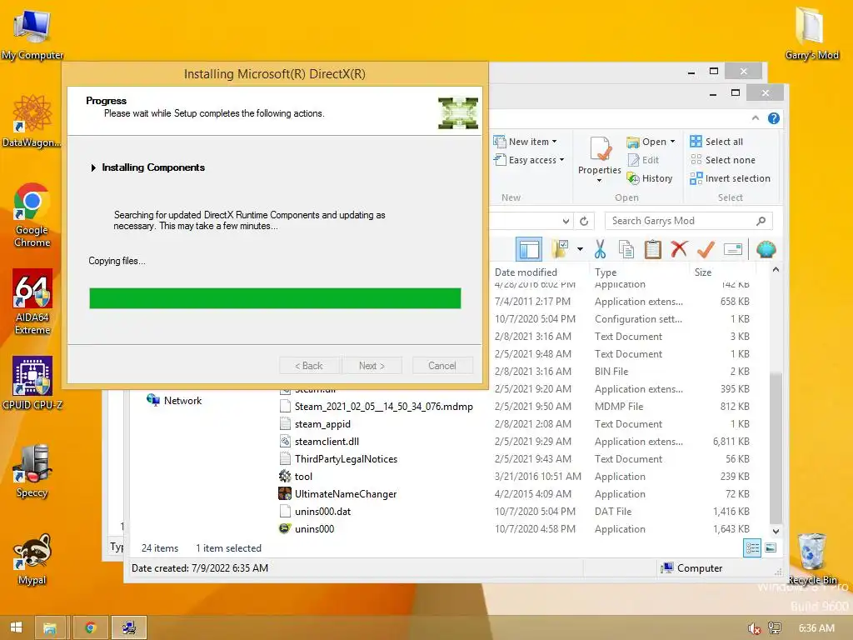Click the History ribbon command
853x640 pixels.
coord(650,178)
